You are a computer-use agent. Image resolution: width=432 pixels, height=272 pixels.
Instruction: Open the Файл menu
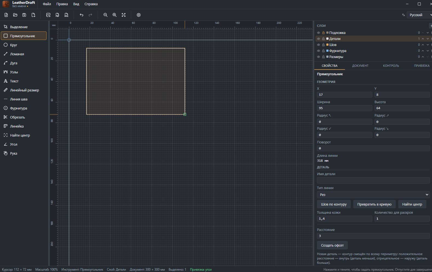pyautogui.click(x=47, y=4)
